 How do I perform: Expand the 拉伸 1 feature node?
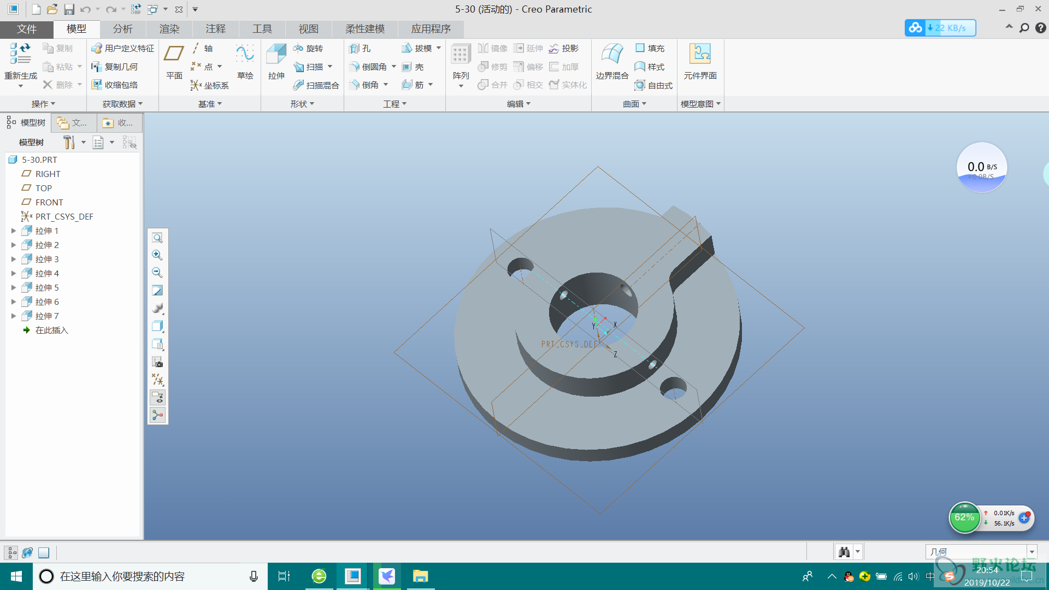point(14,231)
